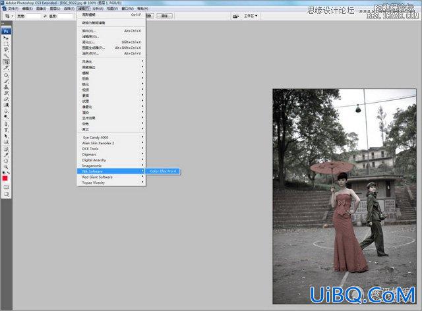This screenshot has height=311, width=422.
Task: Open the 图像(I) menu
Action: [41, 9]
